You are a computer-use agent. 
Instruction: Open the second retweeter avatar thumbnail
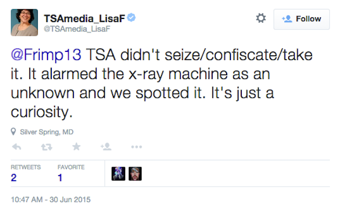(135, 174)
